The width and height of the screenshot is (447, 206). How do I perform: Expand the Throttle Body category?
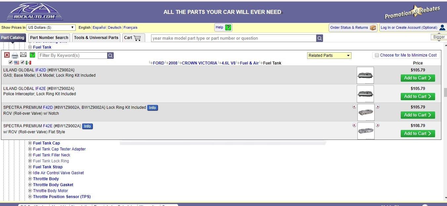pyautogui.click(x=30, y=179)
